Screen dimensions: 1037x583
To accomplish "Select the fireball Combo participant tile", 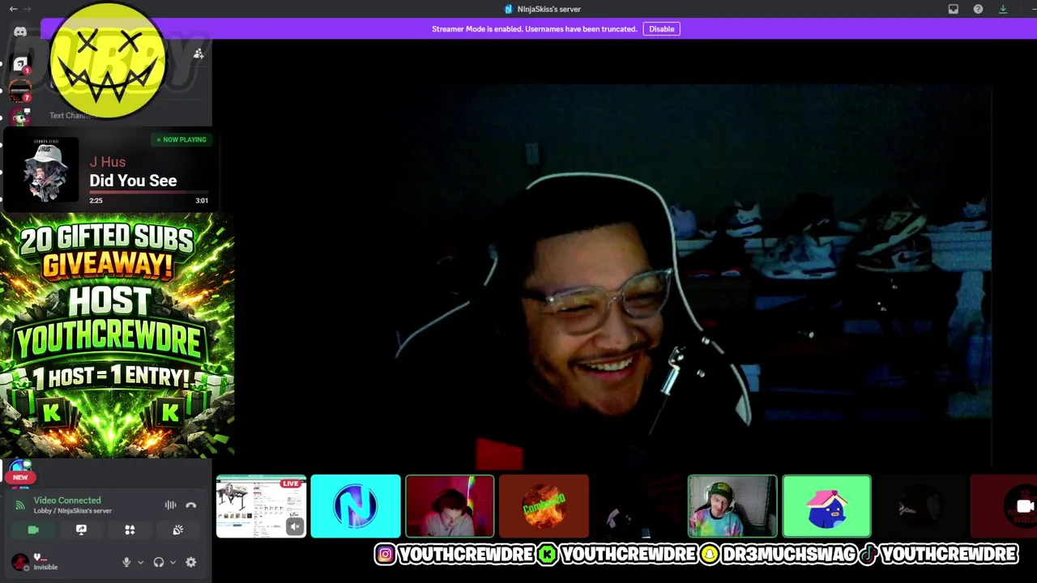I will coord(544,506).
